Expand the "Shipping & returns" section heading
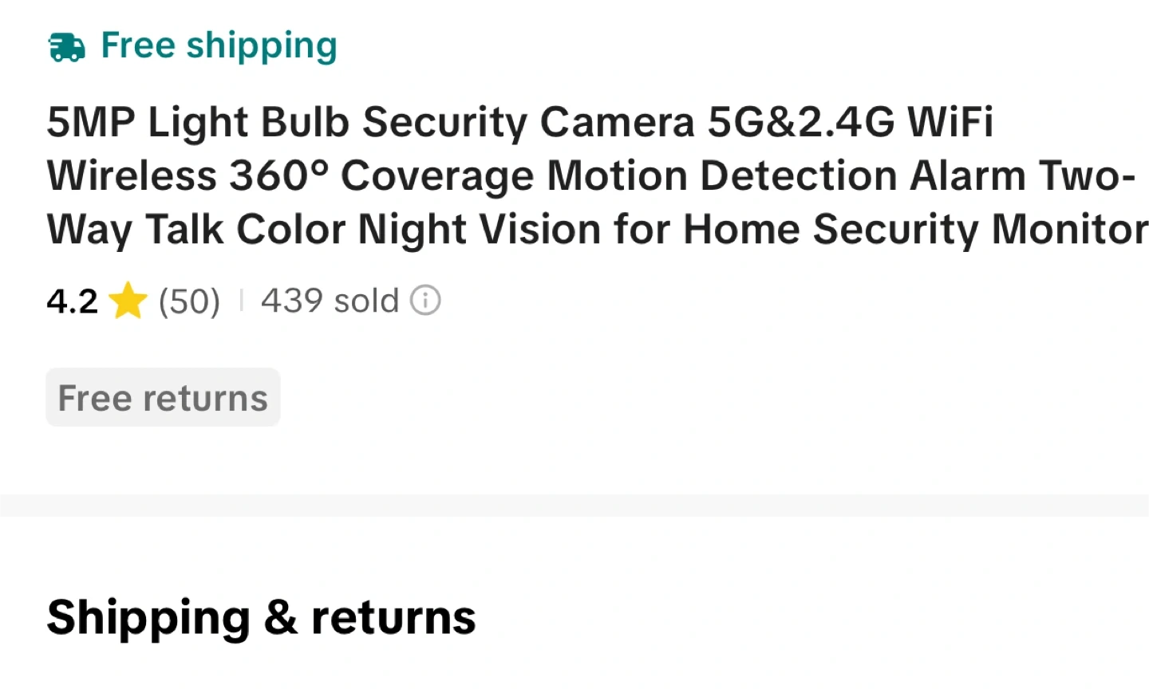The height and width of the screenshot is (689, 1149). (x=261, y=617)
